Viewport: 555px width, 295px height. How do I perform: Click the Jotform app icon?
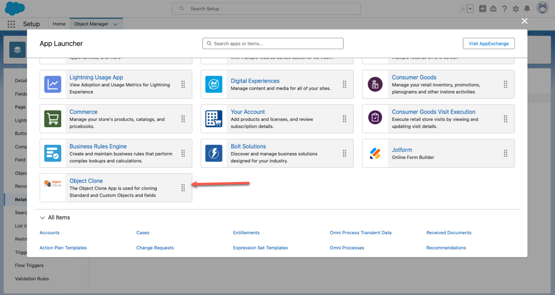(x=375, y=153)
